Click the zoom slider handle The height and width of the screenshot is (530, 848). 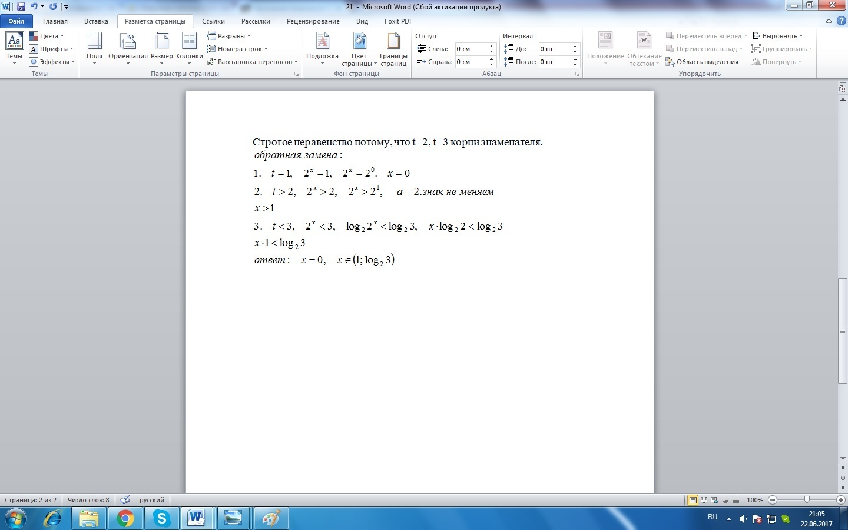tap(807, 500)
